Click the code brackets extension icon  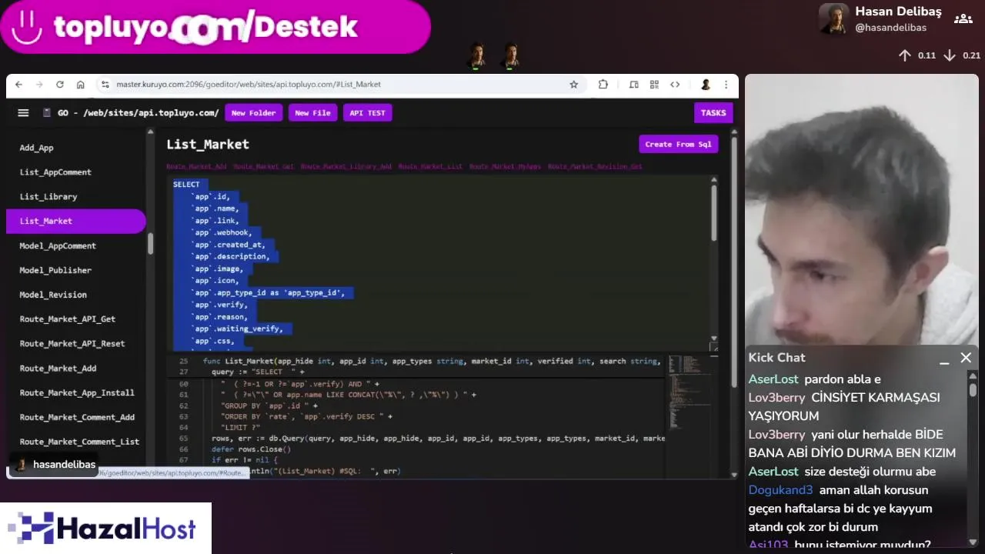(675, 85)
